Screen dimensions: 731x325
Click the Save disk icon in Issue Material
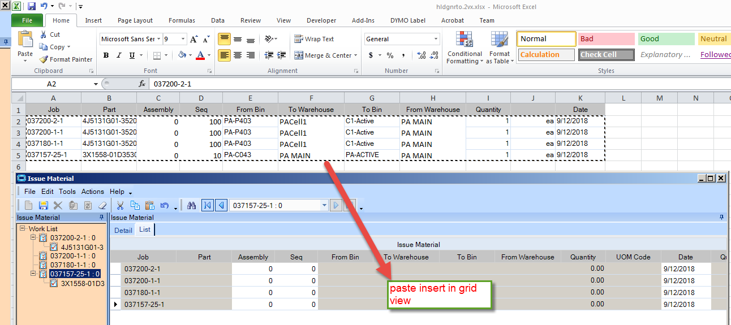click(43, 205)
